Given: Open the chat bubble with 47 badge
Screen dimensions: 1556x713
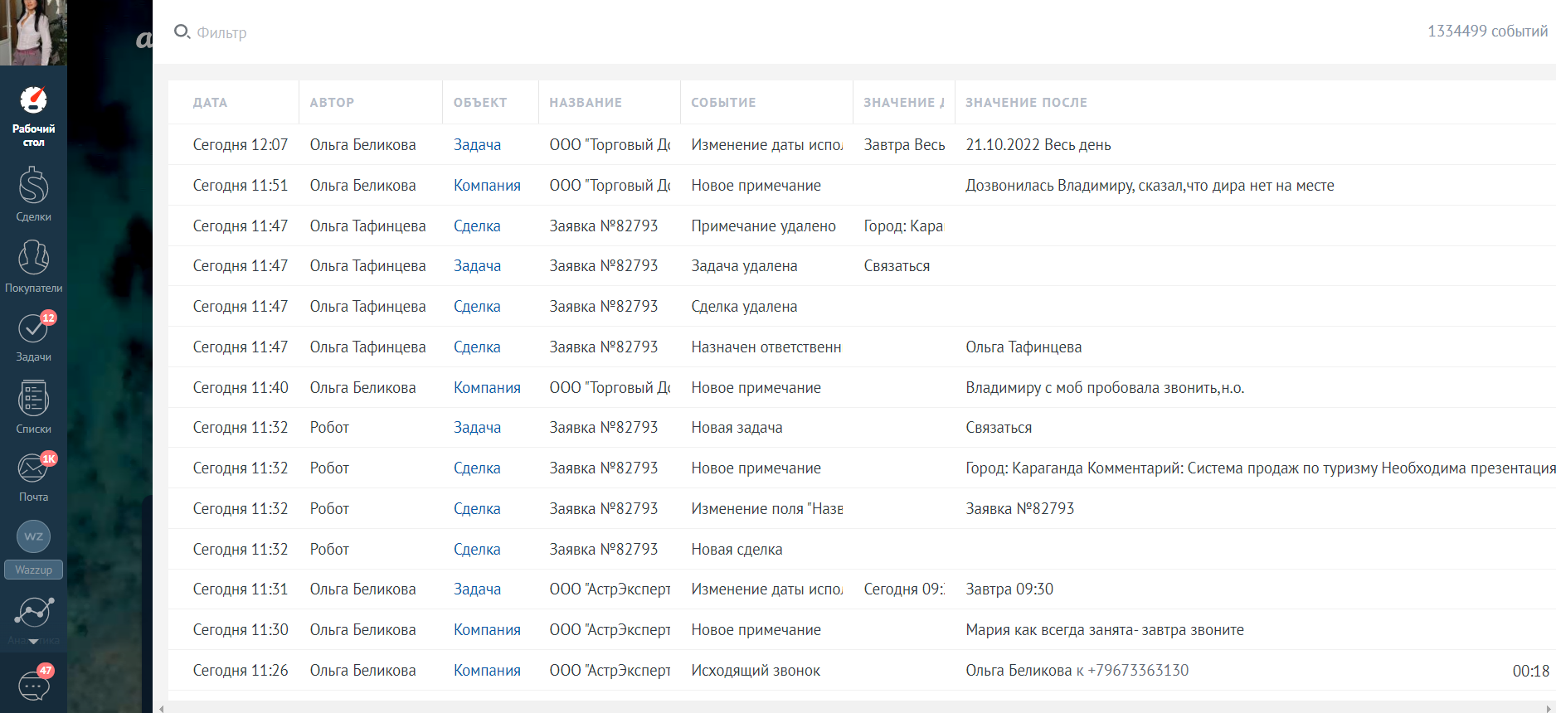Looking at the screenshot, I should (x=33, y=685).
